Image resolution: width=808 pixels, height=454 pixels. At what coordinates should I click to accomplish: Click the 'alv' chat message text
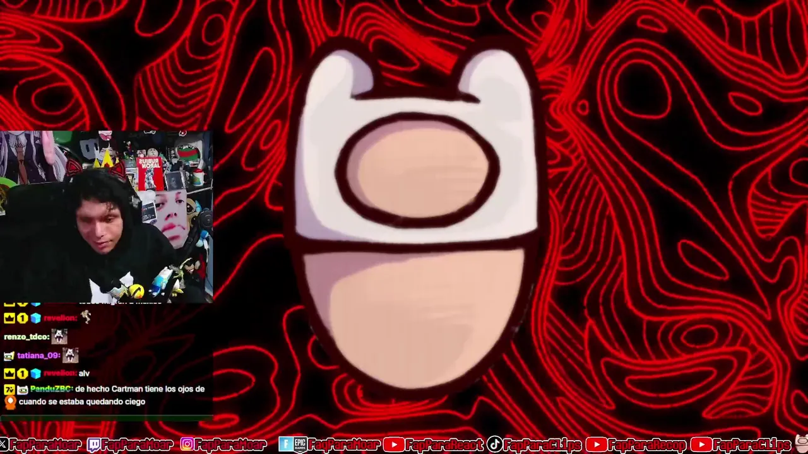point(84,373)
